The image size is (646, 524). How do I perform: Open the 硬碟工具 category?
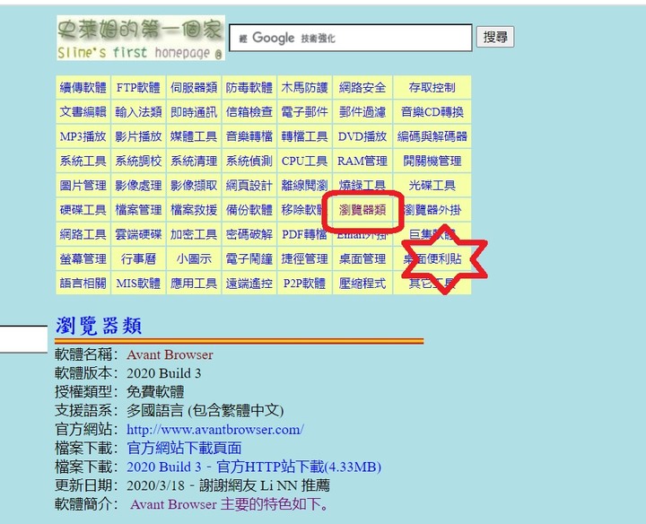(83, 210)
